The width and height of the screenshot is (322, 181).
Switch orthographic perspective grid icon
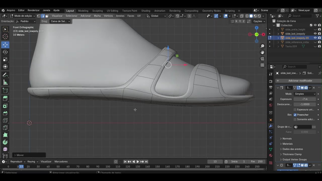tap(262, 65)
